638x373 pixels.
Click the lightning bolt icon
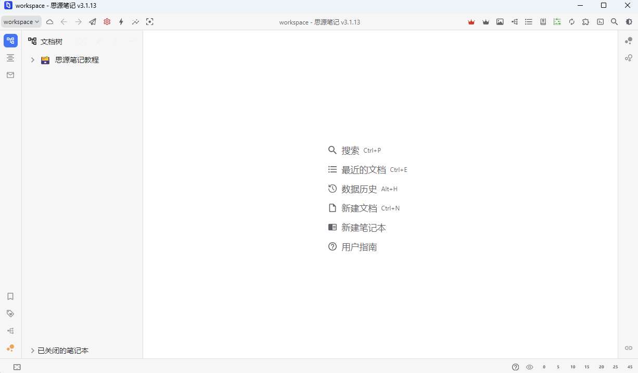[121, 22]
